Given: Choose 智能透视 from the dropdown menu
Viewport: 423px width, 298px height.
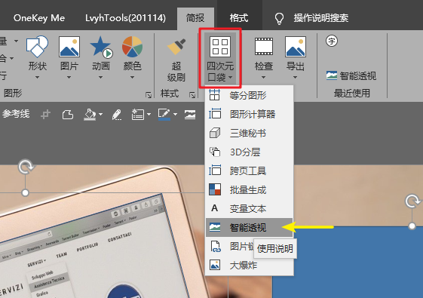Looking at the screenshot, I should click(249, 228).
